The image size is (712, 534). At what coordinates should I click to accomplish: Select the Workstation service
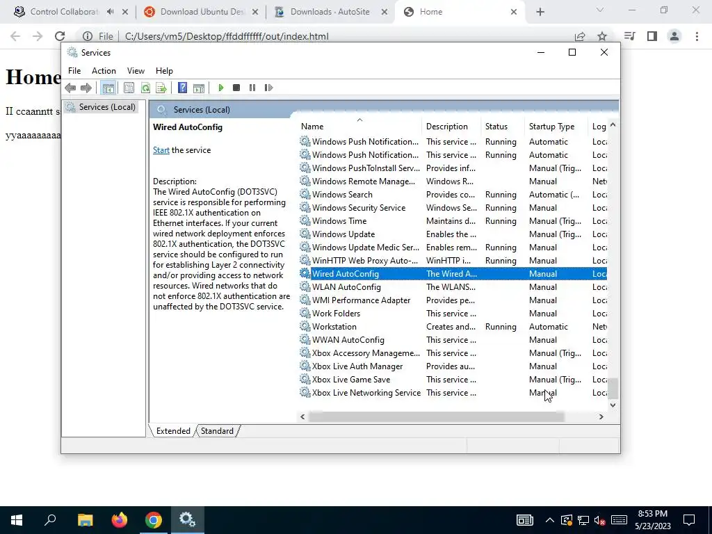(x=453, y=327)
